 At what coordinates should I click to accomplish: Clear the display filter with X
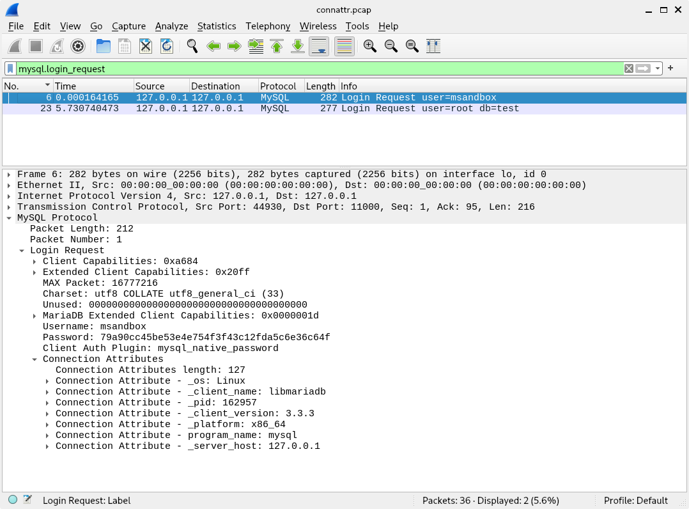pos(629,68)
